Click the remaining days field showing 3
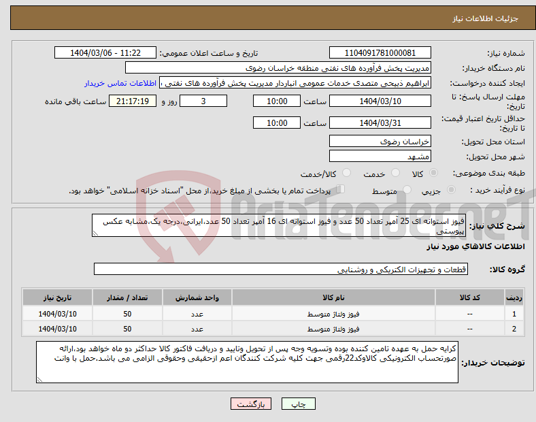Viewport: 536px width, 422px height. click(x=203, y=101)
